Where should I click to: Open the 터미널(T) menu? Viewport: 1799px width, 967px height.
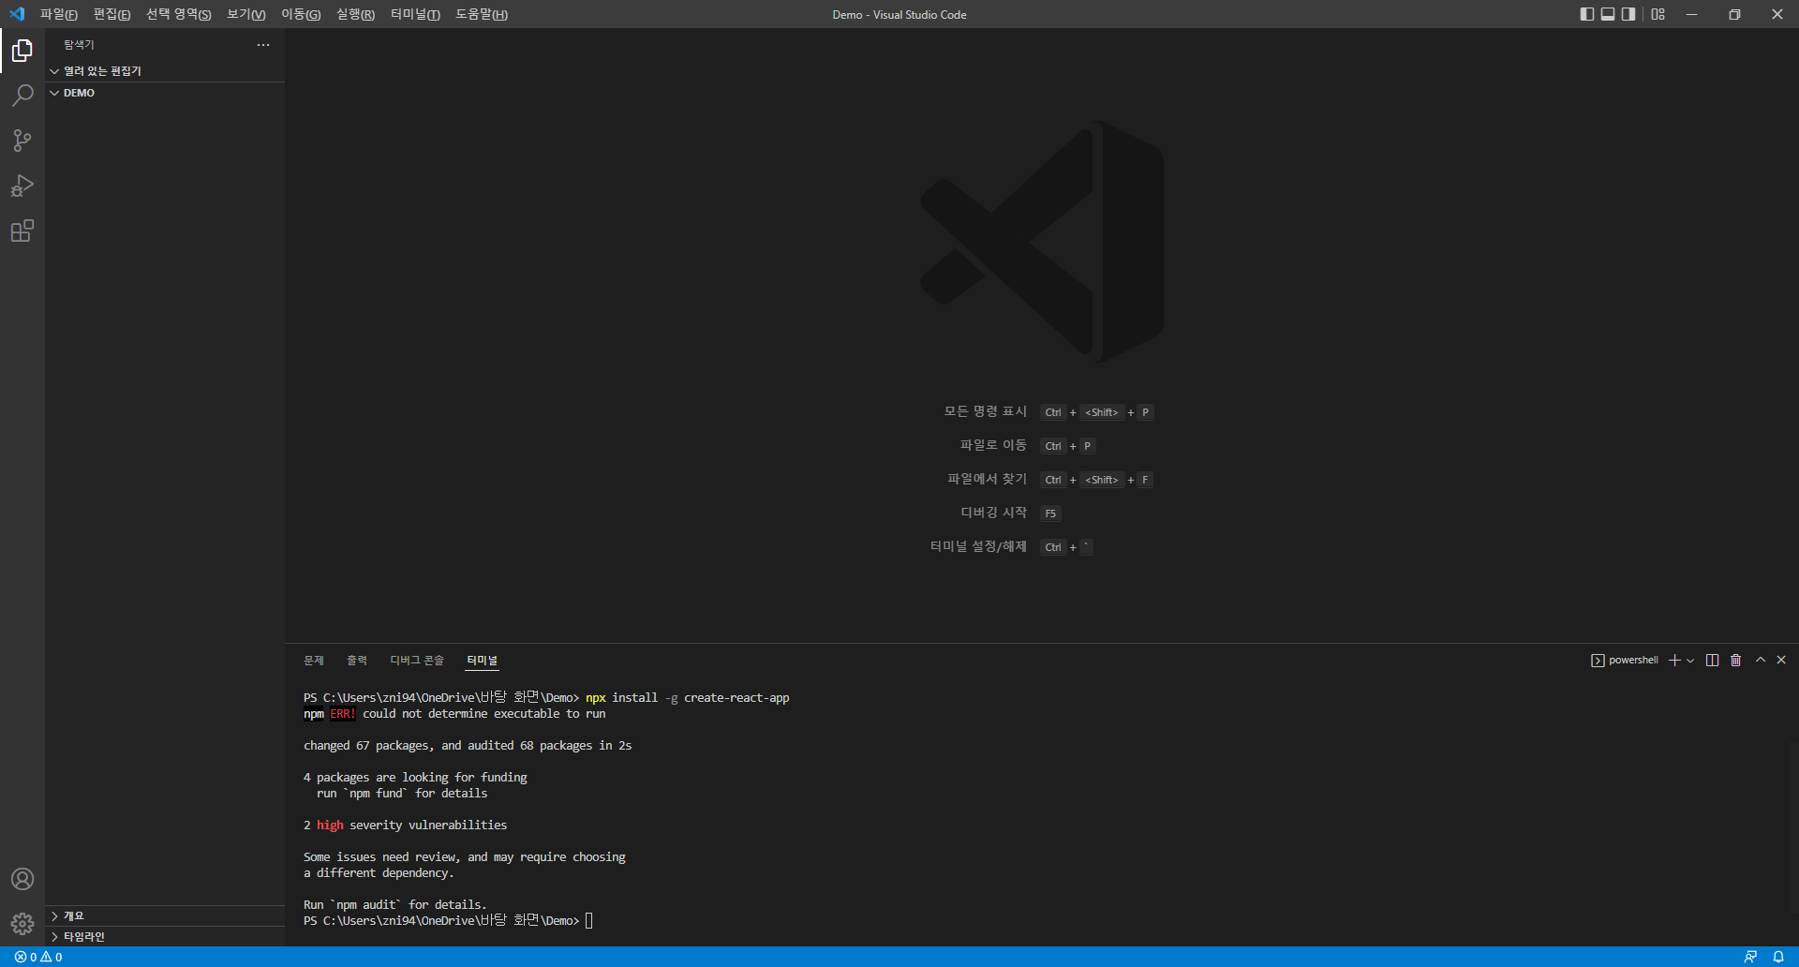tap(415, 14)
